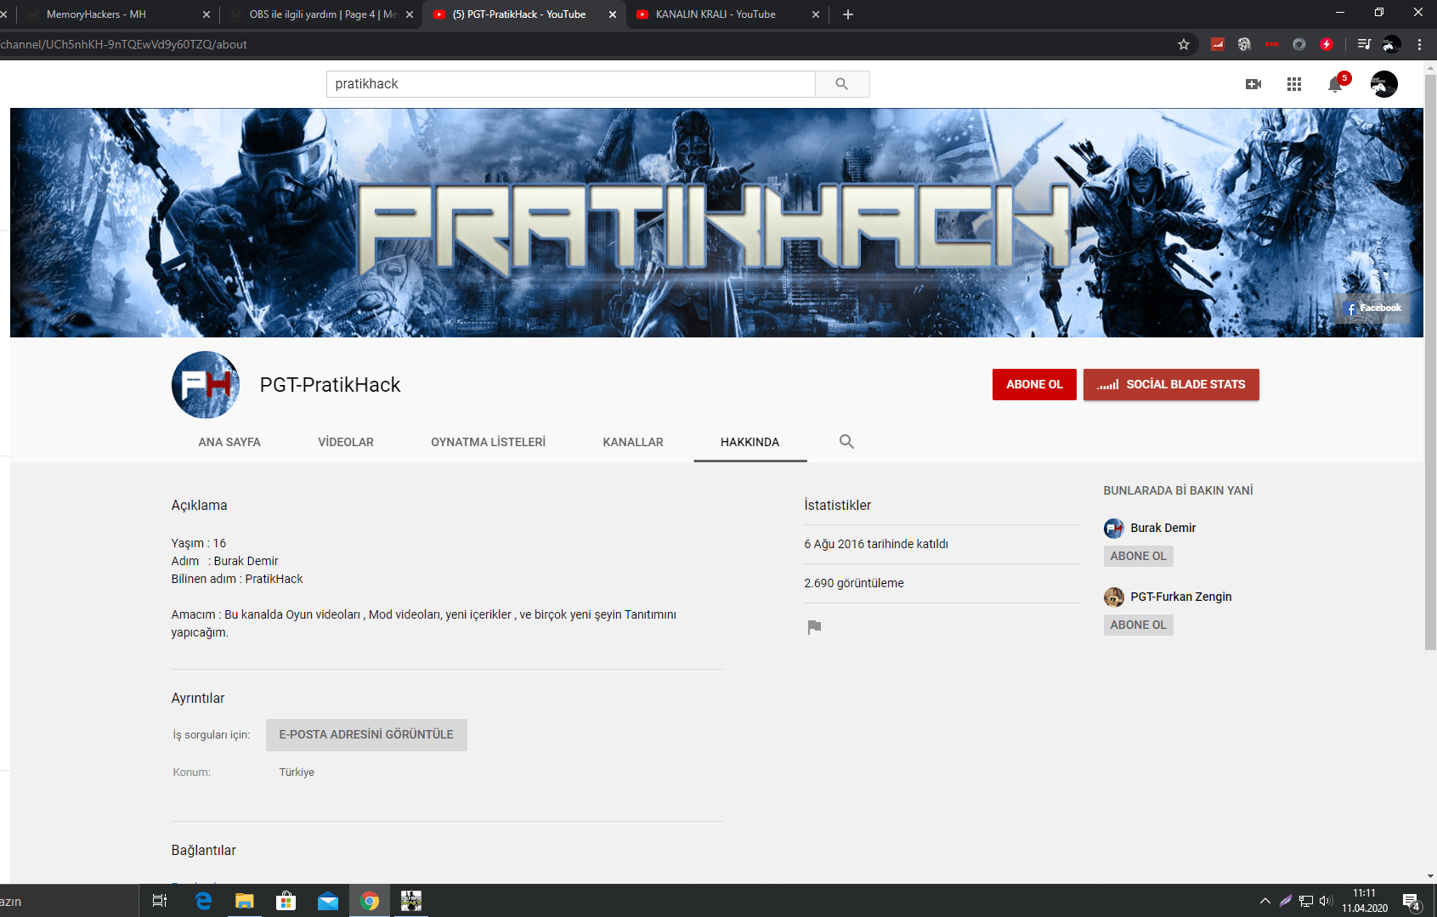Click the Chrome profile avatar in toolbar
The height and width of the screenshot is (917, 1437).
(1391, 44)
